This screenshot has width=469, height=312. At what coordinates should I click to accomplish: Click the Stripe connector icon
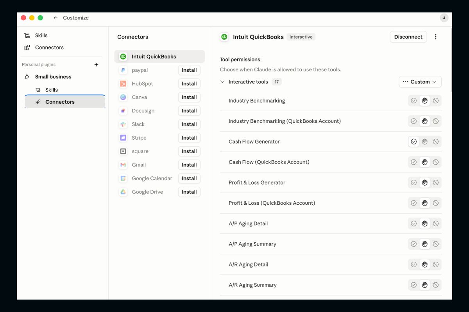tap(123, 138)
